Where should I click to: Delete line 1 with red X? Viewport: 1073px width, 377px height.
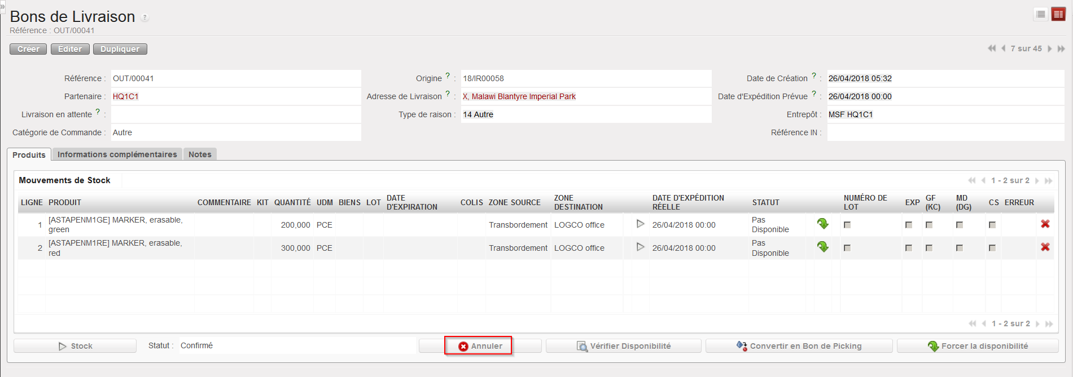point(1045,224)
